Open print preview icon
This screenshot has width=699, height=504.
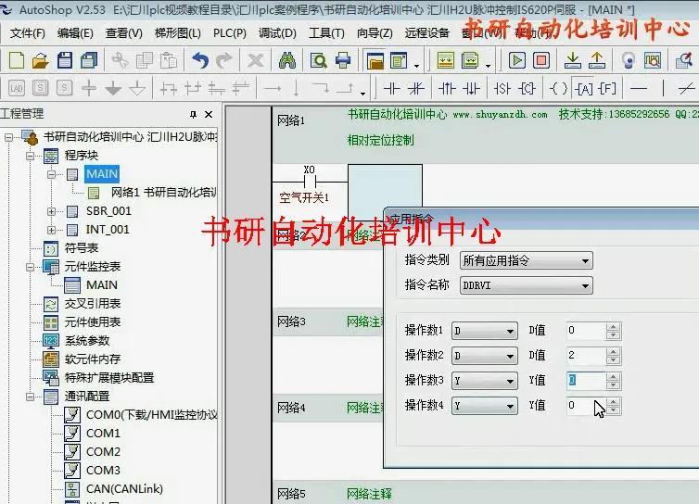point(318,60)
